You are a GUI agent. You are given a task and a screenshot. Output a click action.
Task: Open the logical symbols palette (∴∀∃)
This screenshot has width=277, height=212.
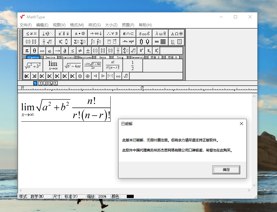[x=112, y=33]
